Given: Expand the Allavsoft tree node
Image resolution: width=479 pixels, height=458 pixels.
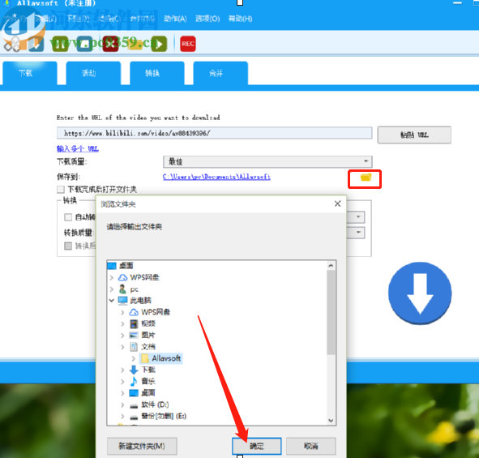Looking at the screenshot, I should coord(133,358).
